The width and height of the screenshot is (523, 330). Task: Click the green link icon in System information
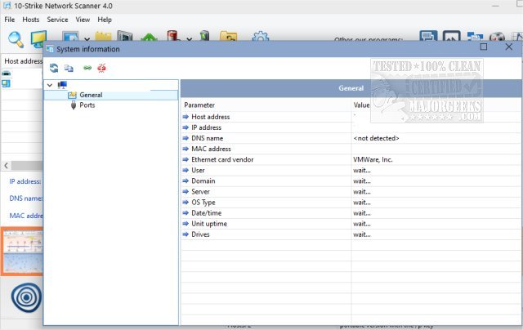87,68
